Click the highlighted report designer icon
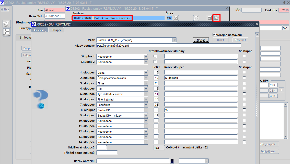 click(x=216, y=18)
